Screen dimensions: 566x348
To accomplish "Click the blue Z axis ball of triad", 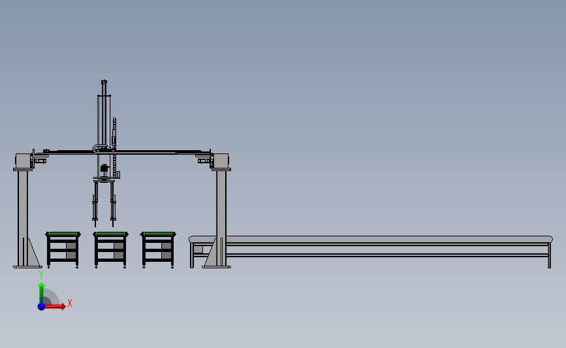I will [41, 306].
